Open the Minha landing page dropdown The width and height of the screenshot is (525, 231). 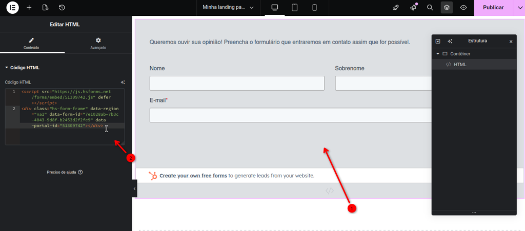tap(229, 8)
